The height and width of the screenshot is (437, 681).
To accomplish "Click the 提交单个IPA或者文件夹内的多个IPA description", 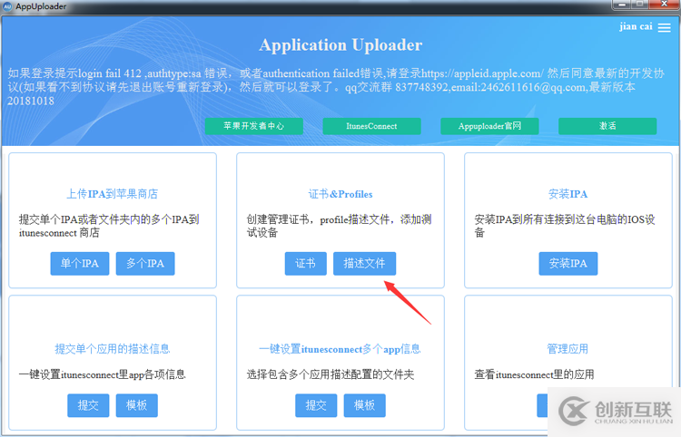I will pyautogui.click(x=109, y=226).
